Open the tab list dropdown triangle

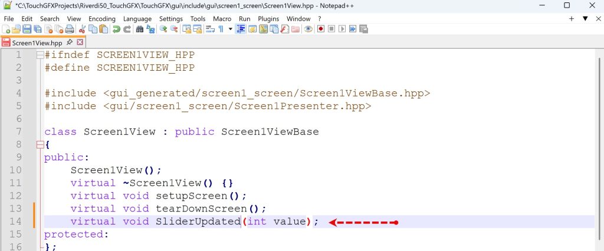(585, 19)
